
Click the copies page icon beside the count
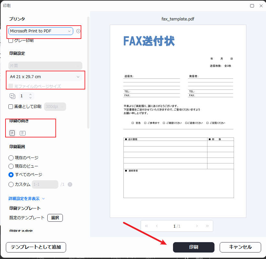click(12, 96)
